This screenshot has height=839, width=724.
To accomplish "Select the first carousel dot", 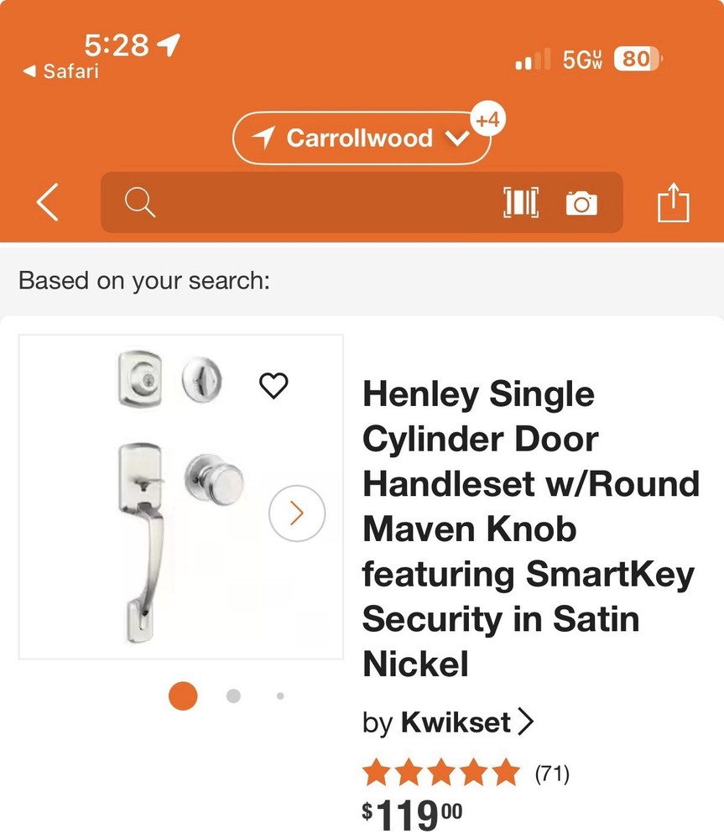I will [x=182, y=696].
